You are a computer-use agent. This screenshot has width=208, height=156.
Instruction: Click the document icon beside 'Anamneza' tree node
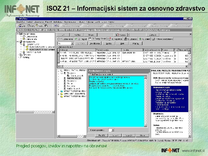65,81
